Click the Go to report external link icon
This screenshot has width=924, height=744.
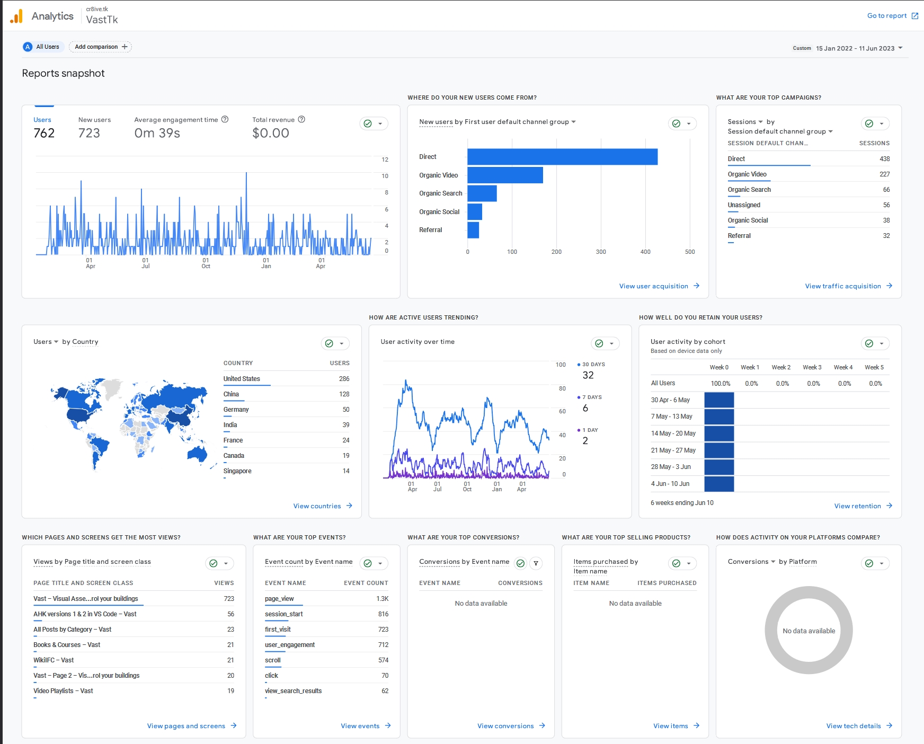914,16
